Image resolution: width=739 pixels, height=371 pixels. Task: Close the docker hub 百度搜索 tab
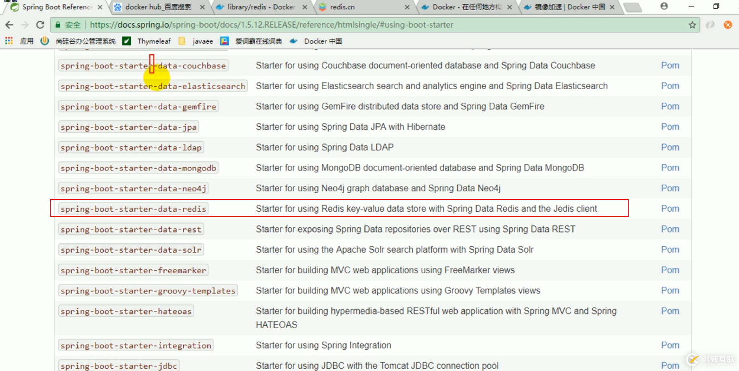click(202, 7)
